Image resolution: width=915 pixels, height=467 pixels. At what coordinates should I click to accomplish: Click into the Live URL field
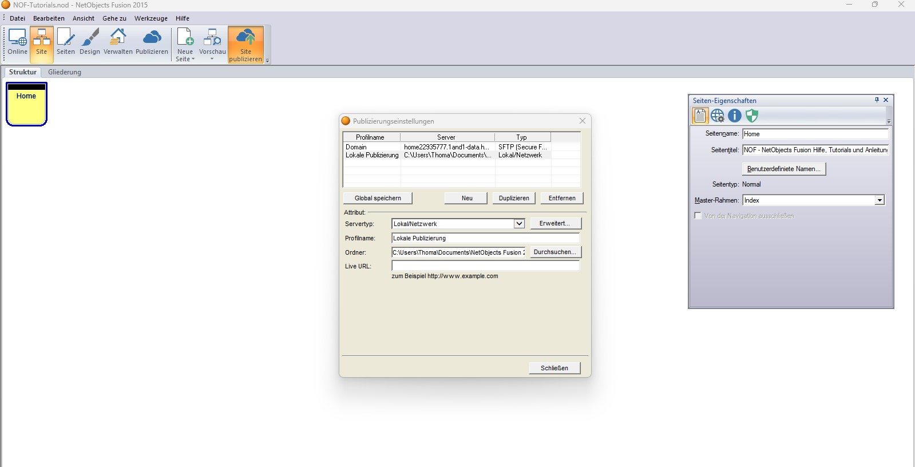(x=485, y=266)
